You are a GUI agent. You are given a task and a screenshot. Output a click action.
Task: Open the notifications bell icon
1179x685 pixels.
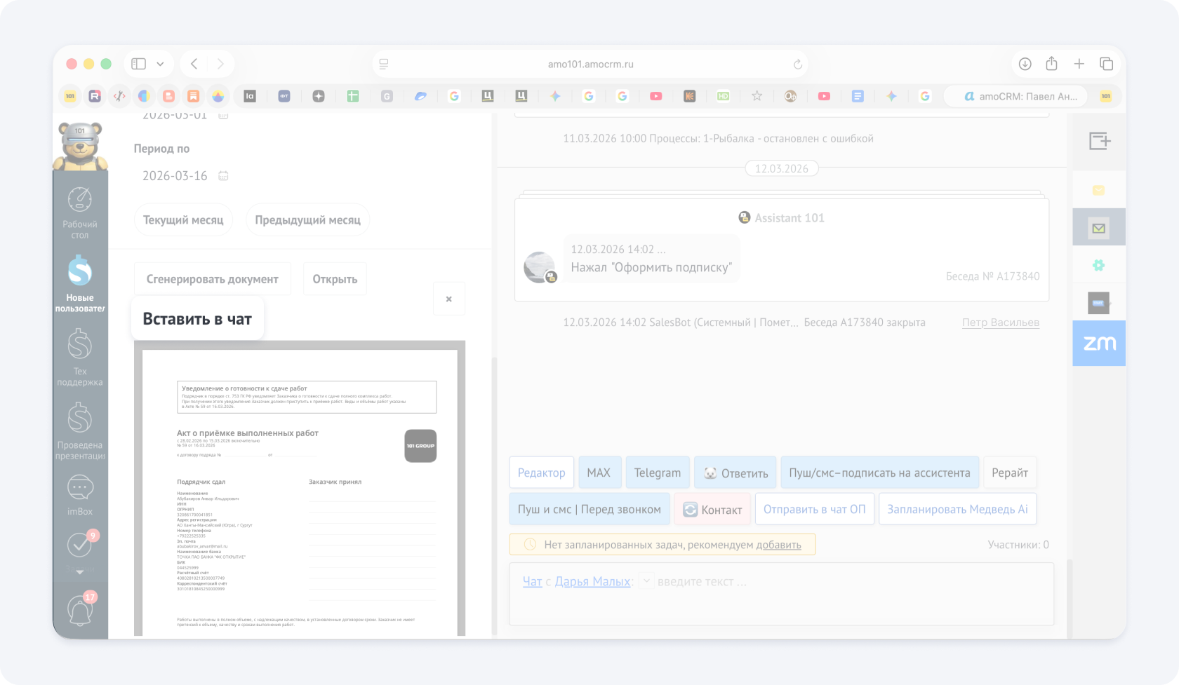[80, 611]
